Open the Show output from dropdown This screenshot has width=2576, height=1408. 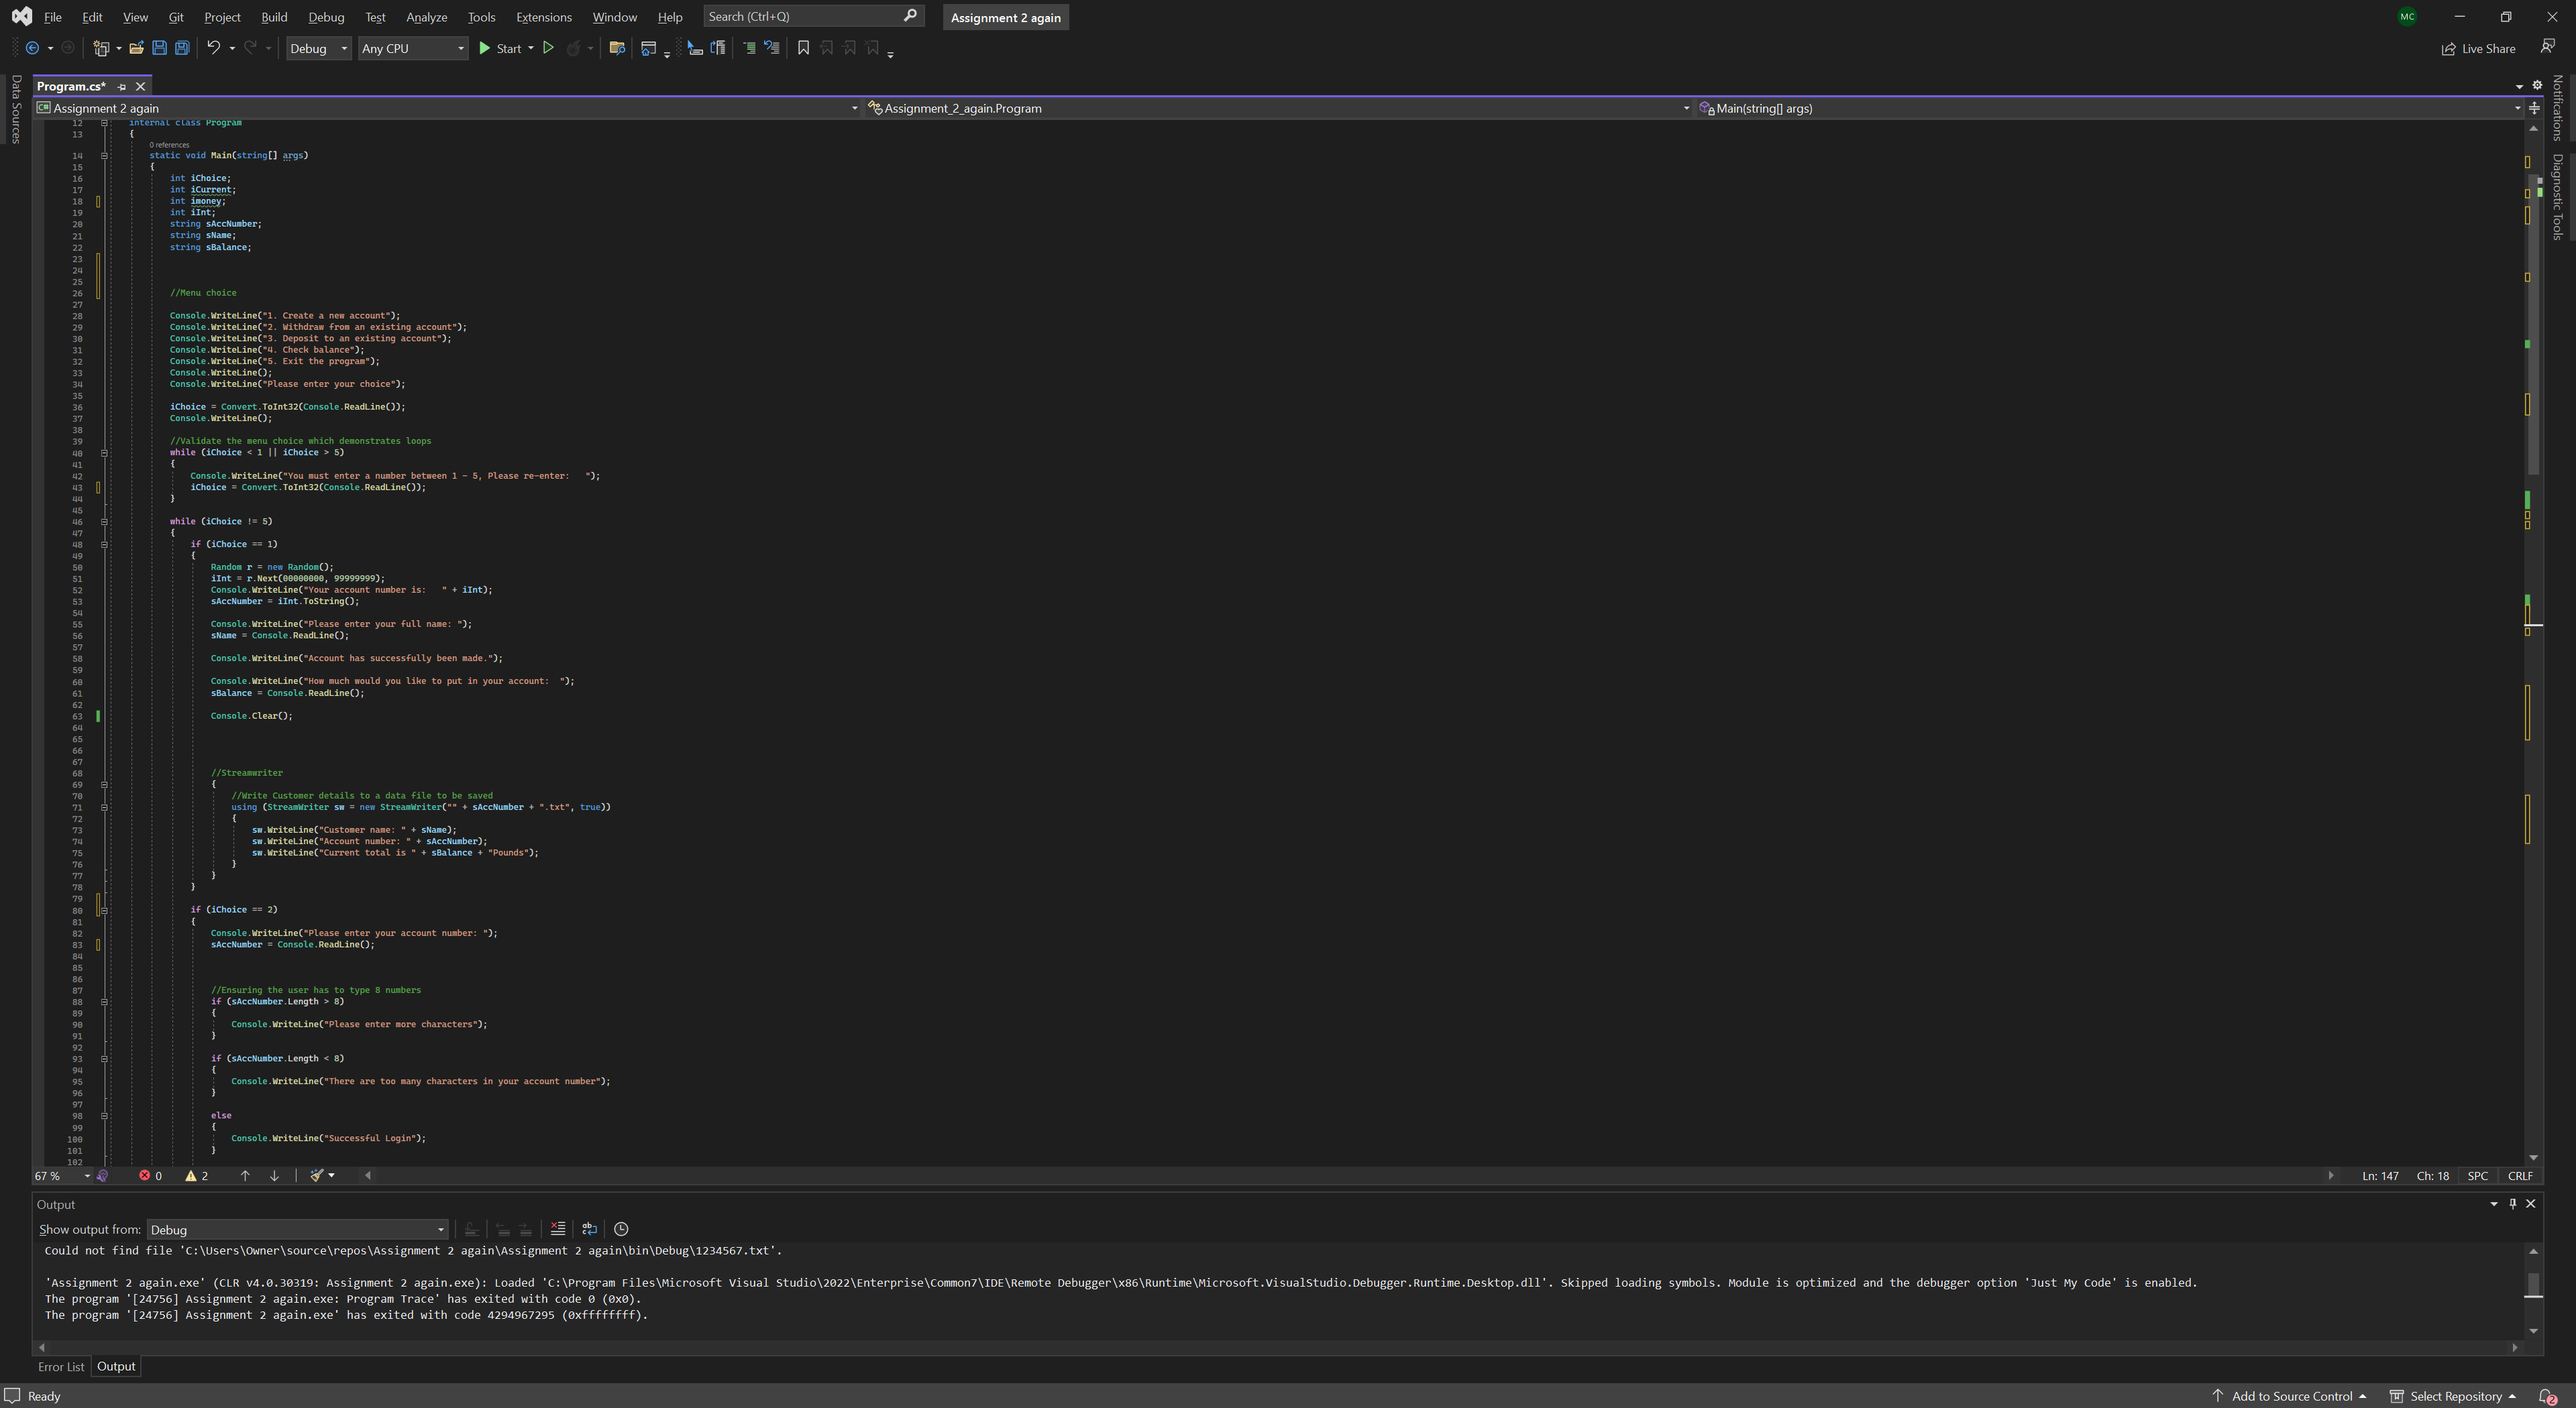click(x=297, y=1229)
